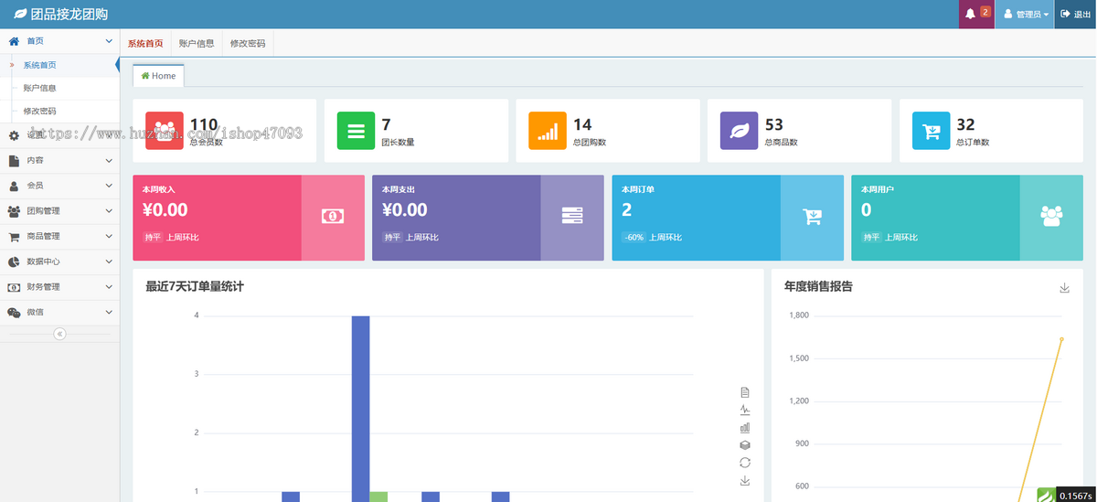This screenshot has width=1097, height=502.
Task: Log out via the 退出 button
Action: point(1076,14)
